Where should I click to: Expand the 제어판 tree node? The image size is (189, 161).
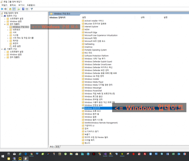point(8,41)
